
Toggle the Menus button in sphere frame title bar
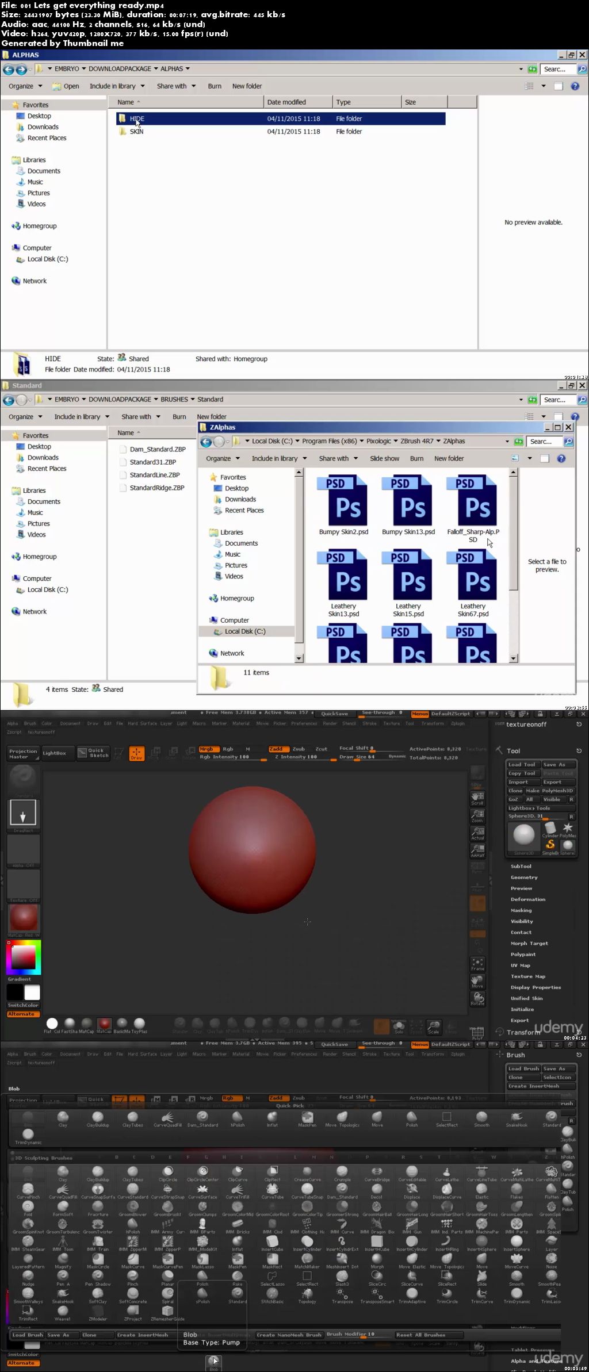pyautogui.click(x=420, y=714)
